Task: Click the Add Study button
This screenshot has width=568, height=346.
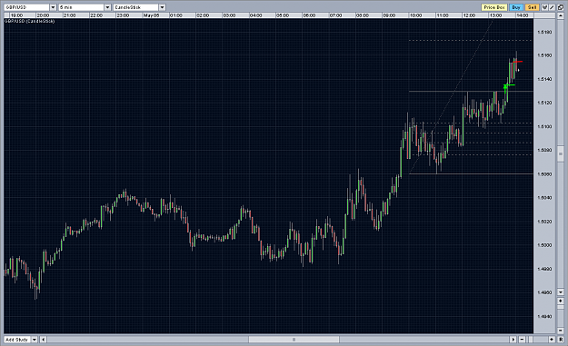Action: click(17, 340)
